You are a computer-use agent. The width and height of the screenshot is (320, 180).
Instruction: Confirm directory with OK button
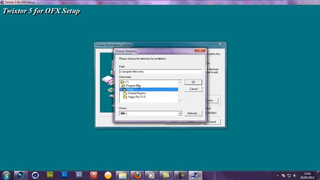193,82
